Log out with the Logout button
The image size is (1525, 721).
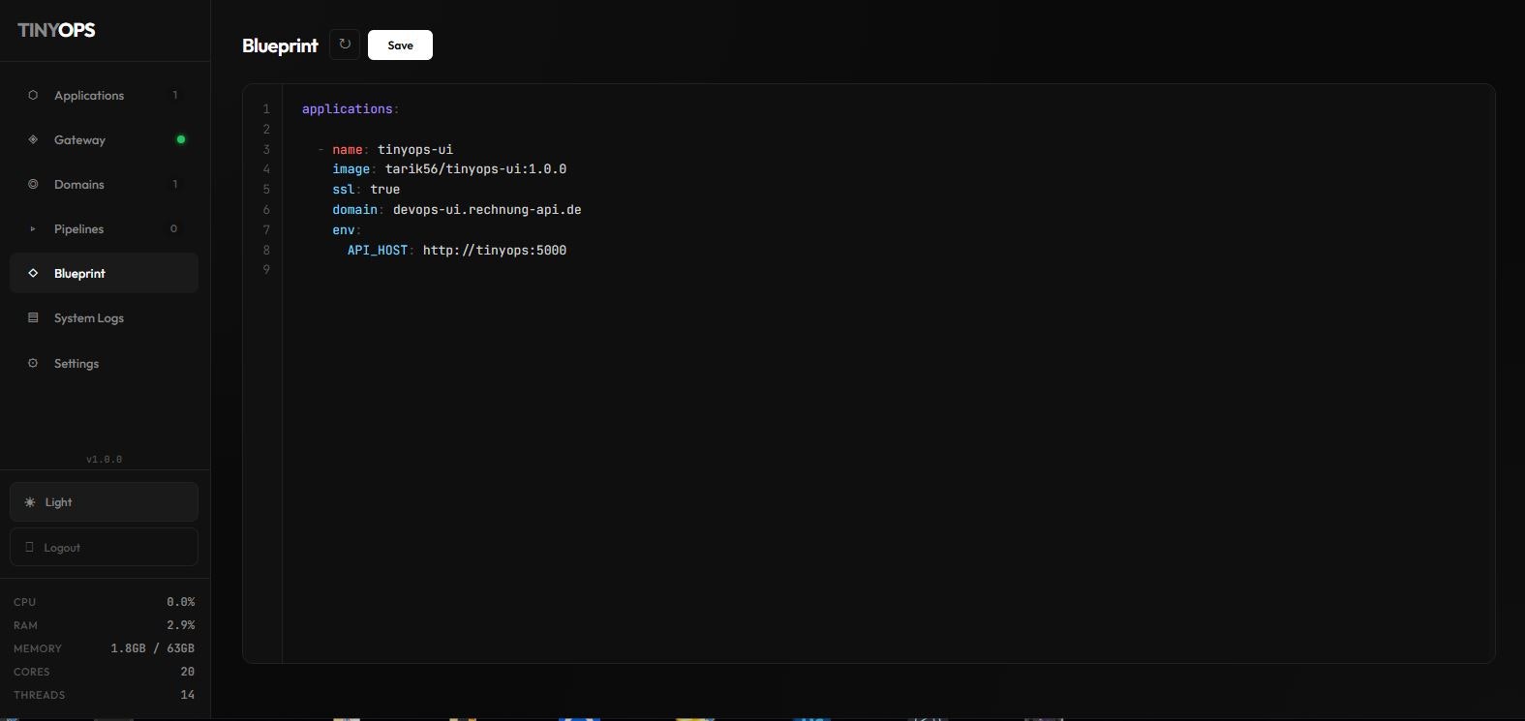pyautogui.click(x=104, y=547)
